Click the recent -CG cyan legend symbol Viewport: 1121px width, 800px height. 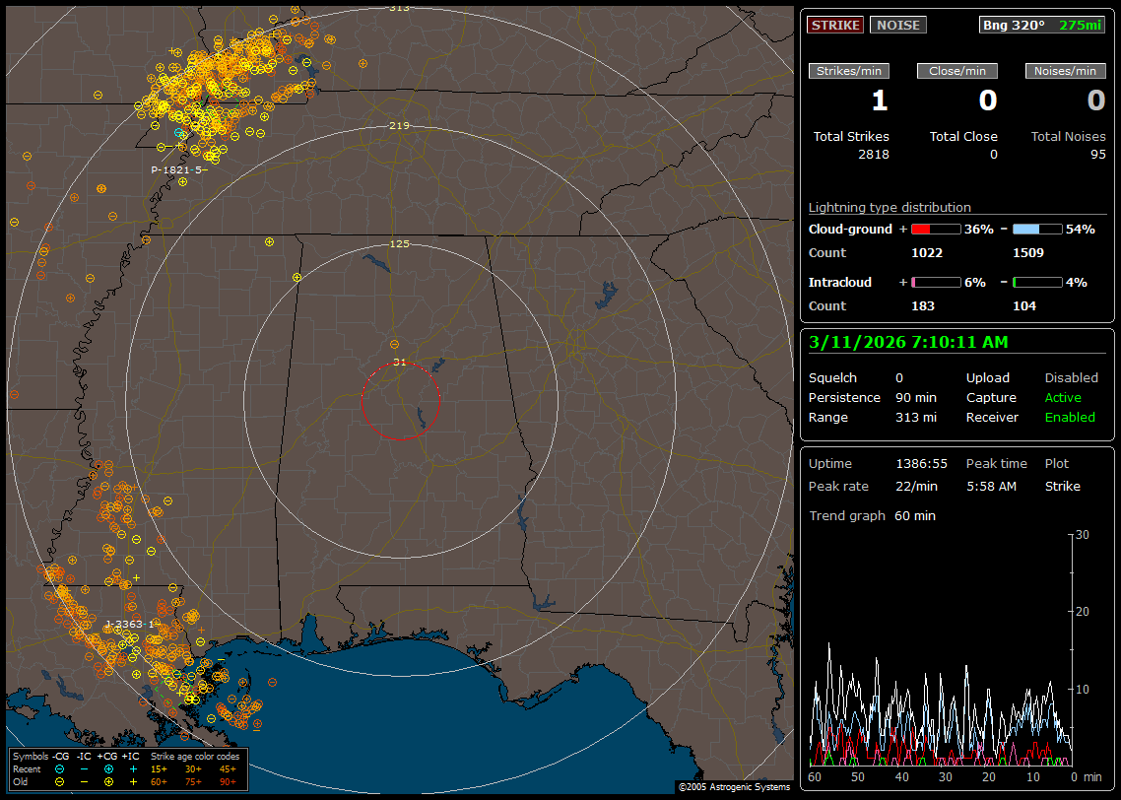59,768
